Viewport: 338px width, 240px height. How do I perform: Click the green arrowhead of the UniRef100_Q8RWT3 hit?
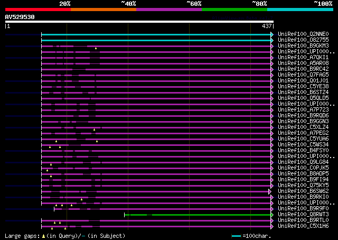pyautogui.click(x=272, y=215)
